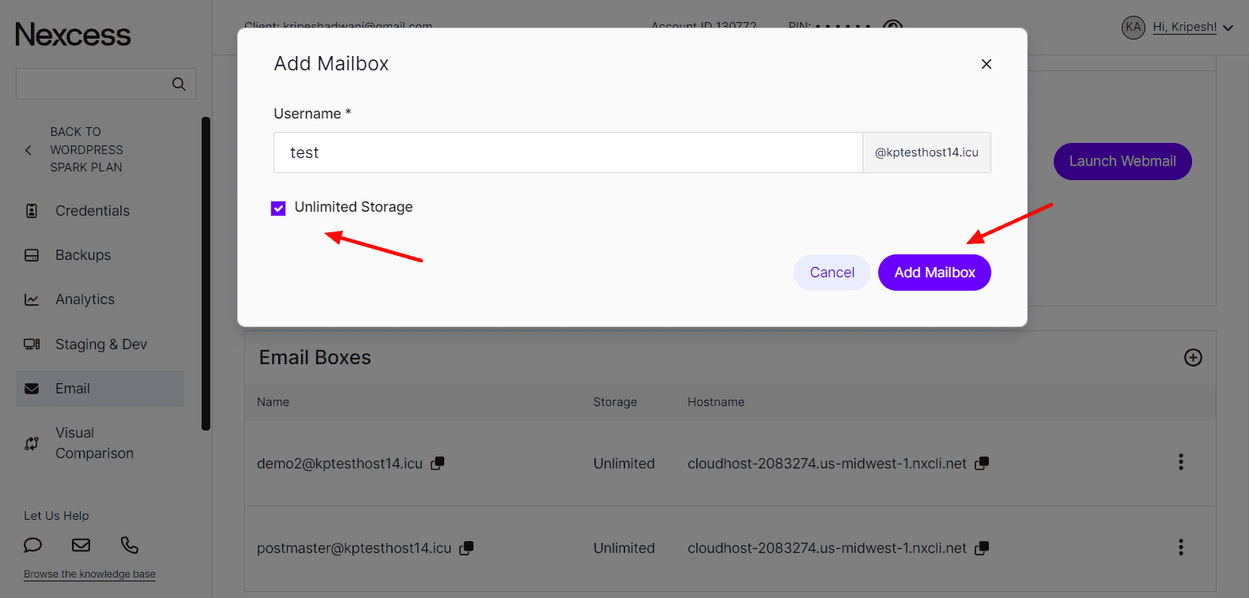Copy hostname in the postmaster mailbox row
The width and height of the screenshot is (1249, 598).
point(982,548)
